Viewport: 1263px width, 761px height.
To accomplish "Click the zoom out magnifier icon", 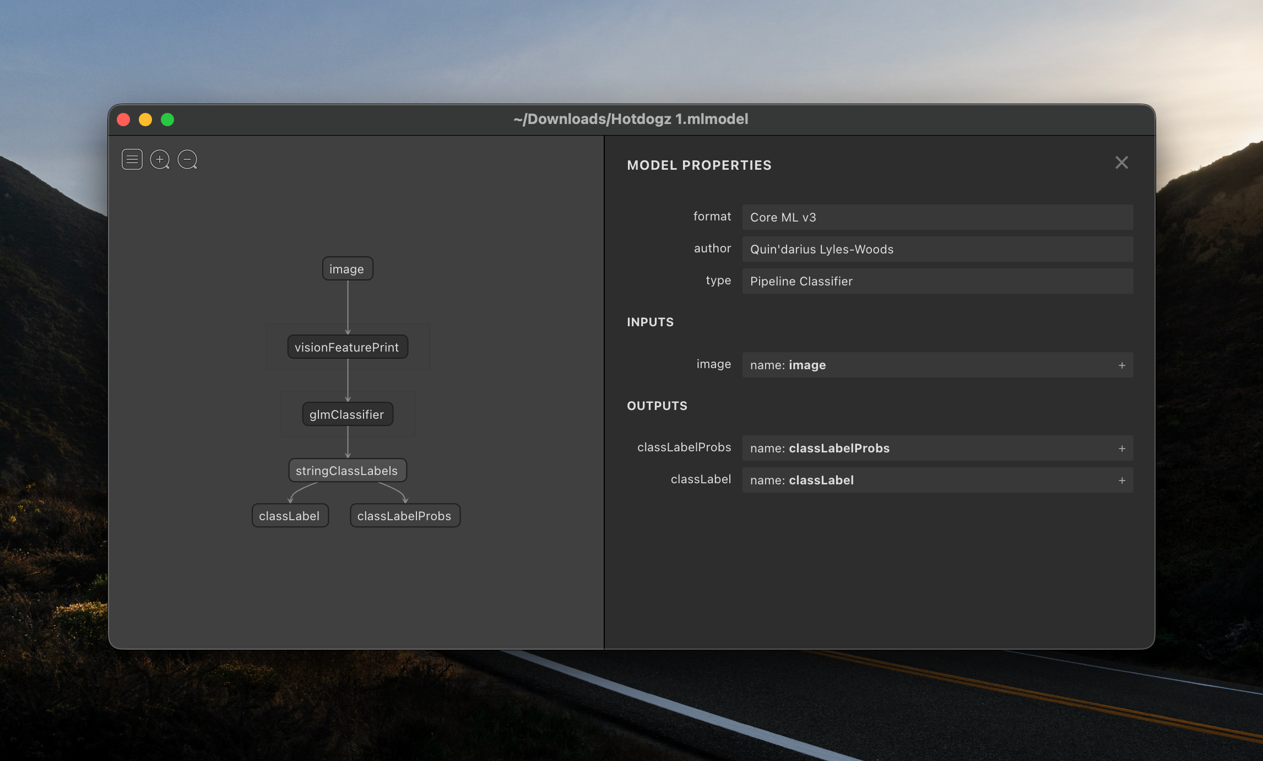I will pyautogui.click(x=187, y=160).
